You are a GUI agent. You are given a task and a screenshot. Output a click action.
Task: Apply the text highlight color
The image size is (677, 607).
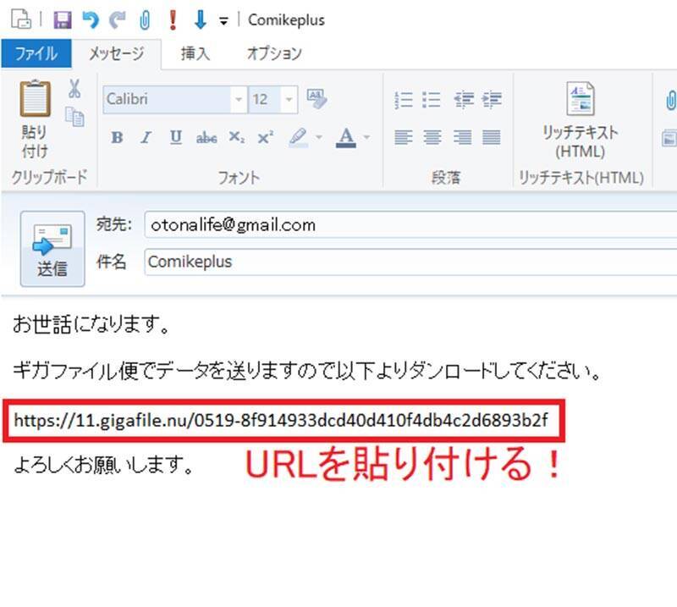299,137
